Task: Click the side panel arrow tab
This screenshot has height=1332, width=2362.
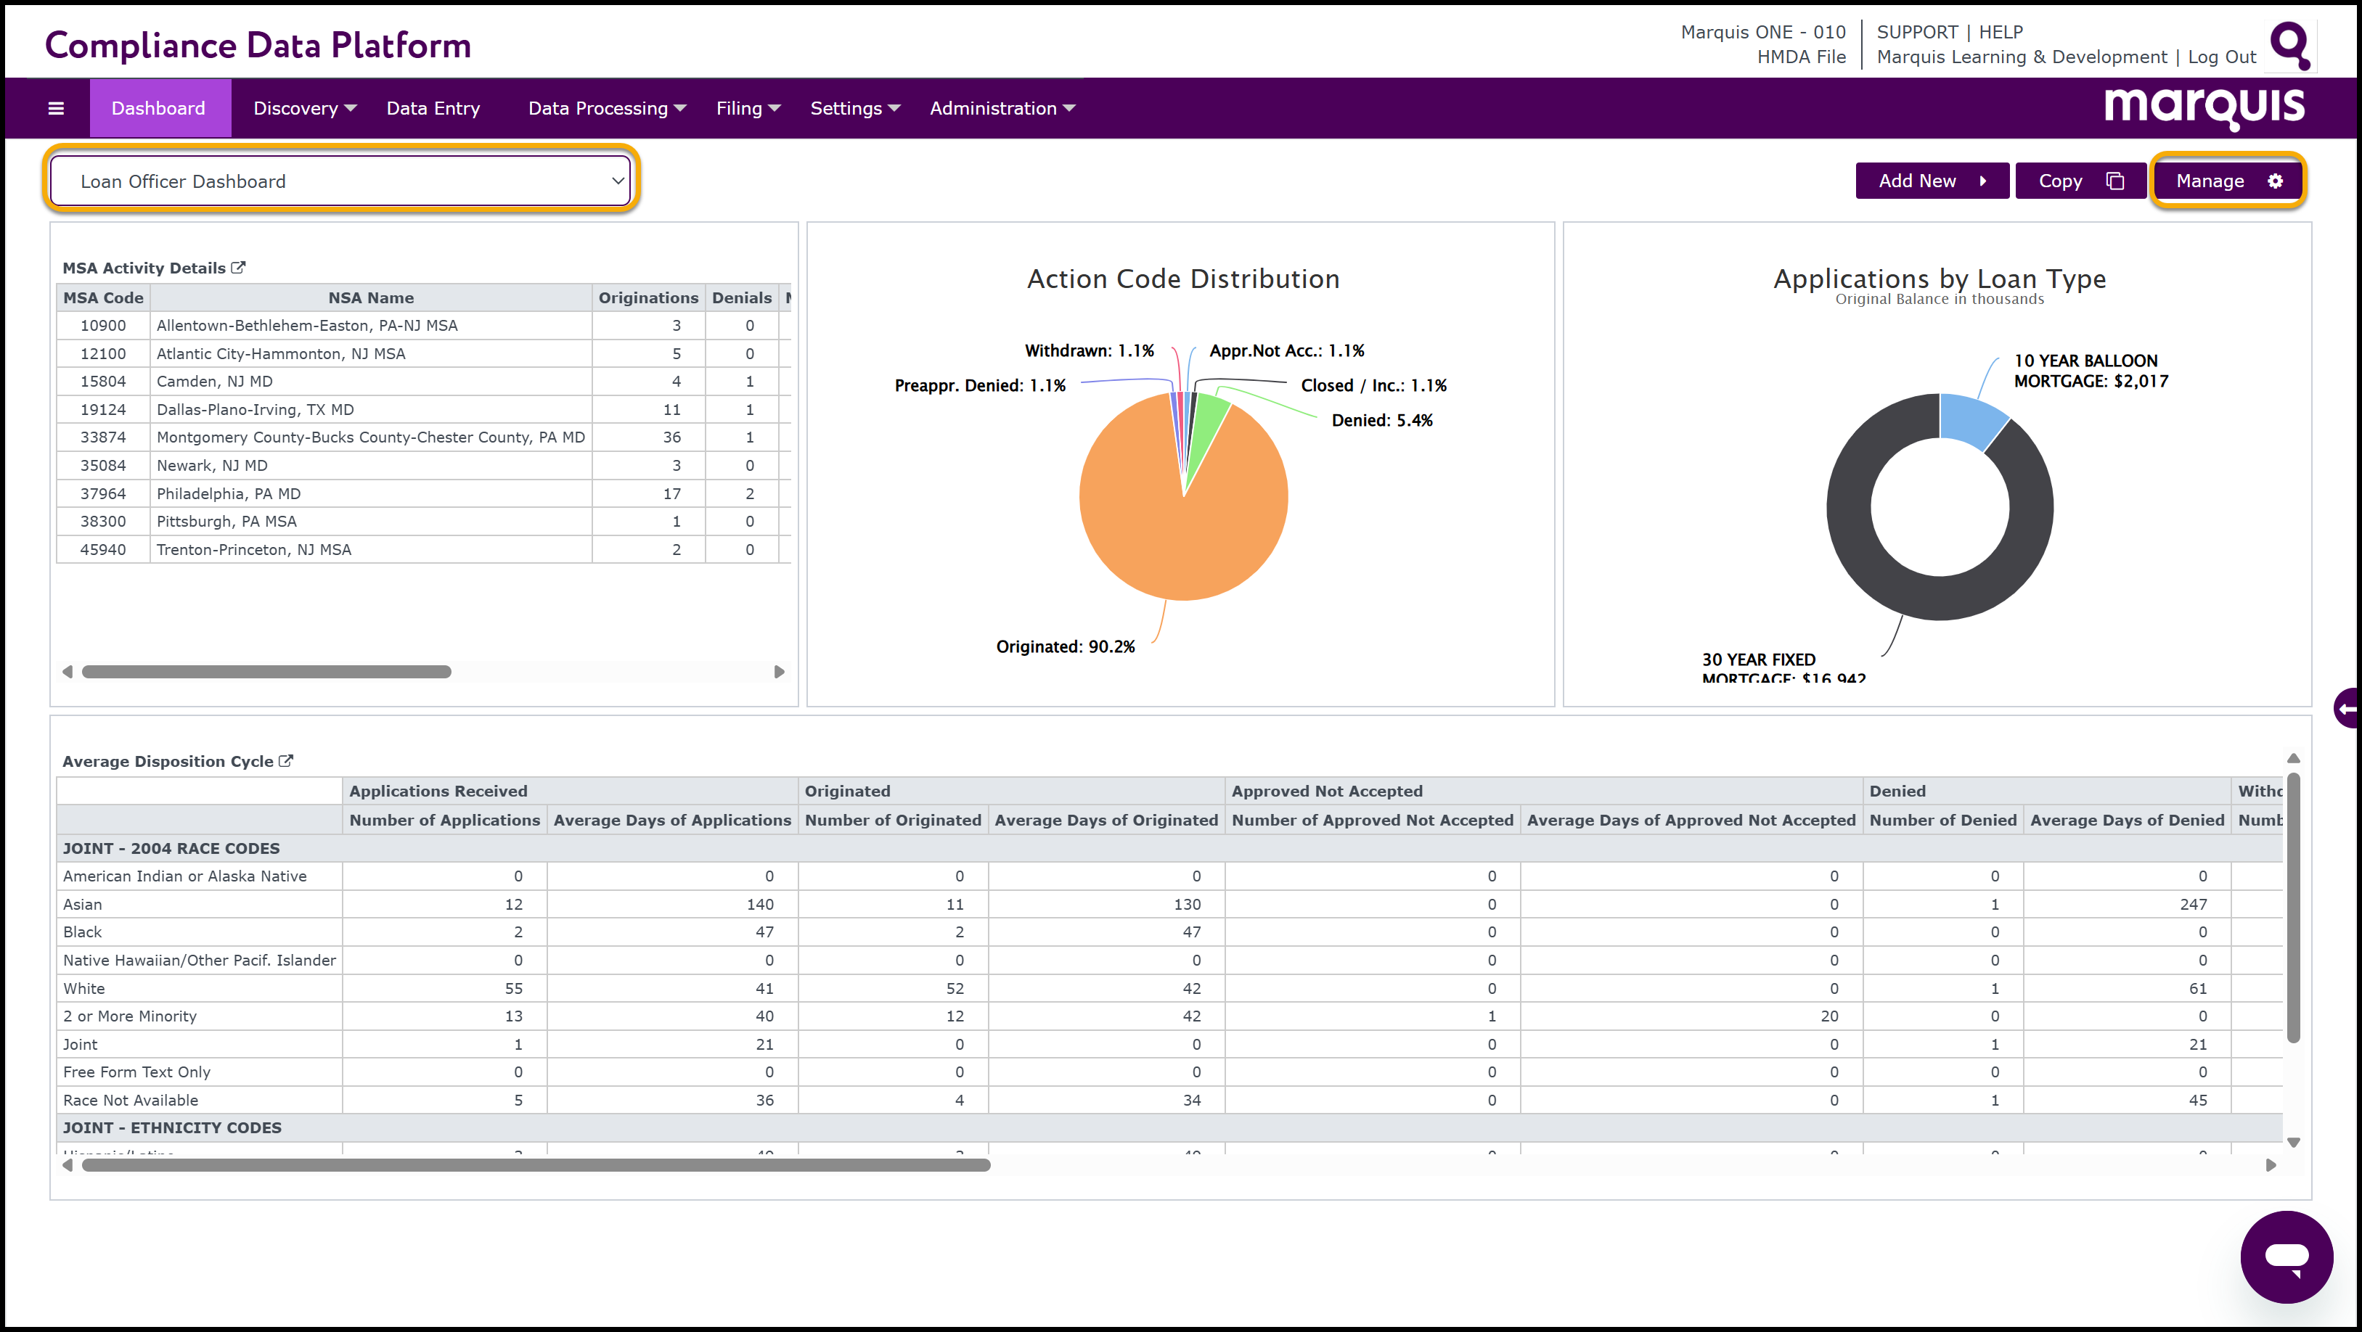Action: (2347, 707)
